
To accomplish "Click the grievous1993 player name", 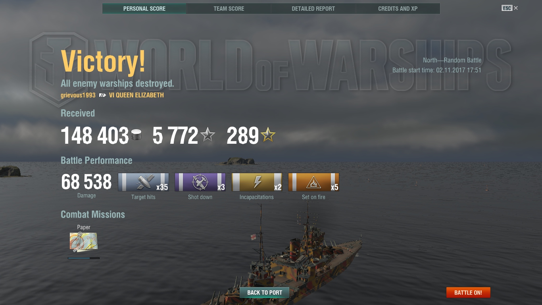I will [78, 95].
